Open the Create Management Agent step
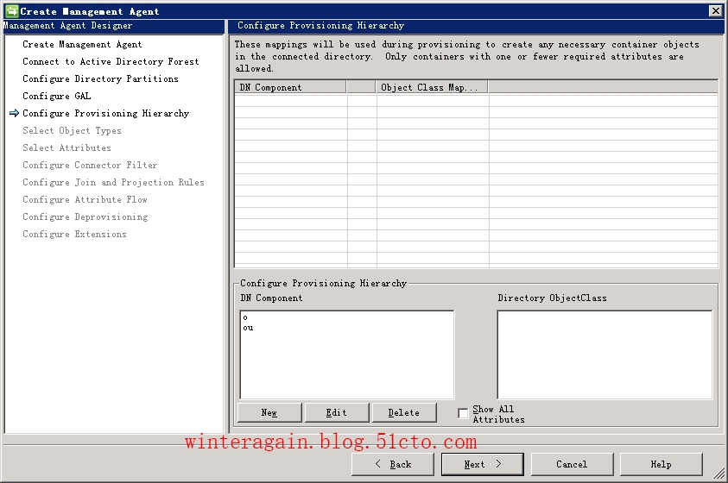The image size is (728, 483). pyautogui.click(x=82, y=45)
